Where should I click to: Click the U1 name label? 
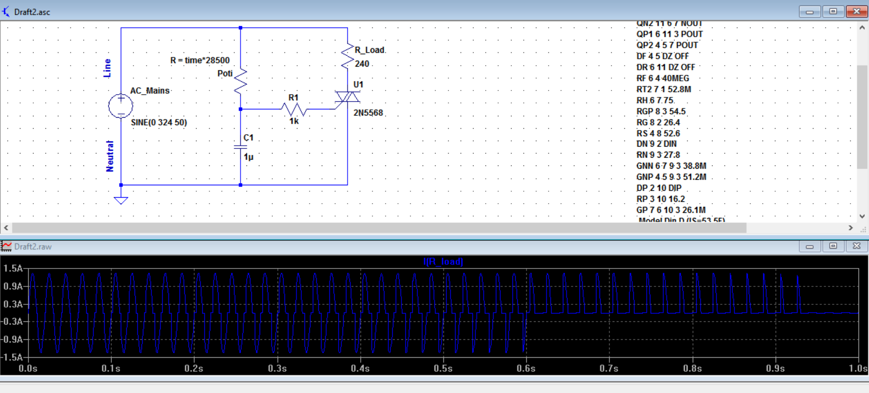click(358, 85)
